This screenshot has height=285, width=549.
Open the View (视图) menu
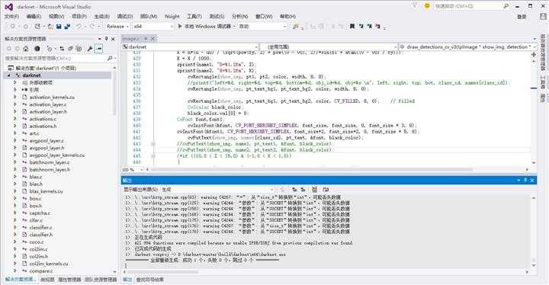[x=56, y=17]
